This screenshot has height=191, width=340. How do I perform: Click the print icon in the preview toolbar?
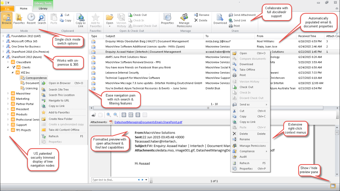(x=93, y=115)
